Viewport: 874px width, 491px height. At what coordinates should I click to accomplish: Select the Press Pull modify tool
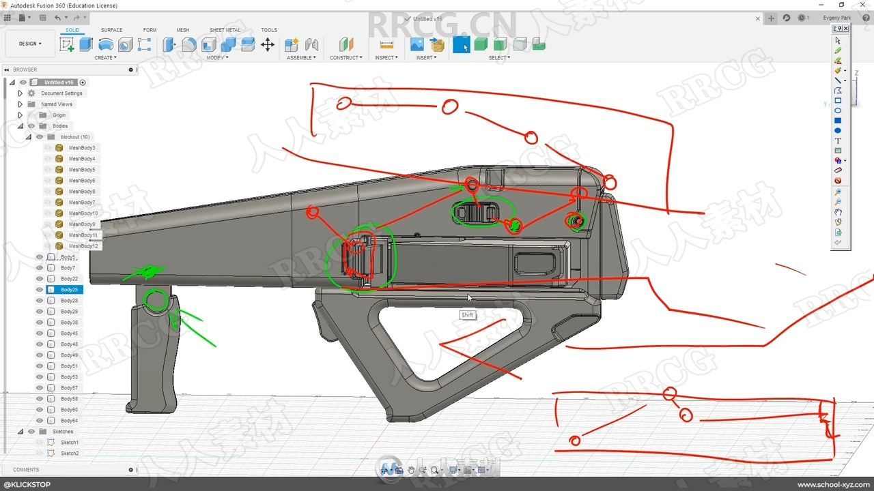pos(169,44)
